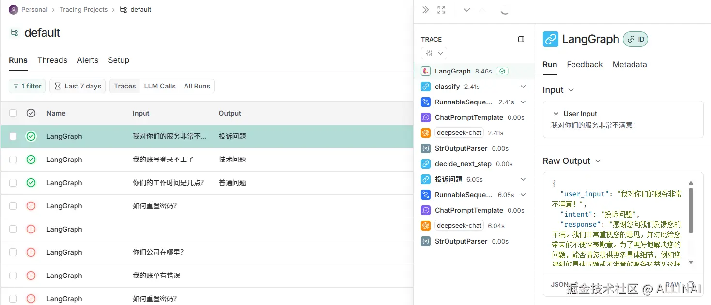This screenshot has height=305, width=711.
Task: Click the 投诉问题 node chain icon
Action: point(426,179)
